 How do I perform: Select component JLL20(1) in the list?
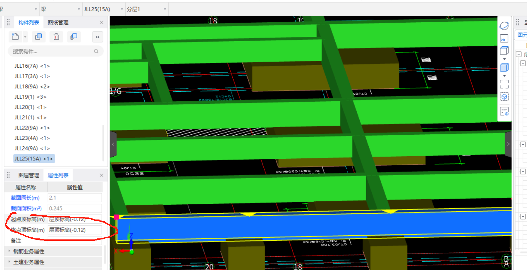[30, 107]
